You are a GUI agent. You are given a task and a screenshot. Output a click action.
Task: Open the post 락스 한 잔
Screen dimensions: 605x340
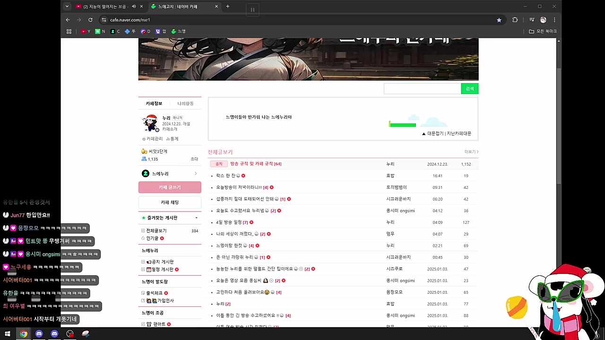coord(226,176)
